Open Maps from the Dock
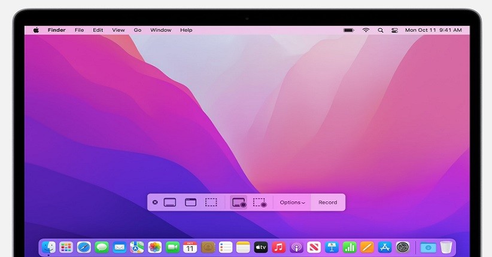The height and width of the screenshot is (257, 492). 137,247
